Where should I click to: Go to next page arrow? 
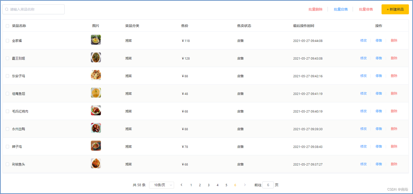[x=245, y=185]
